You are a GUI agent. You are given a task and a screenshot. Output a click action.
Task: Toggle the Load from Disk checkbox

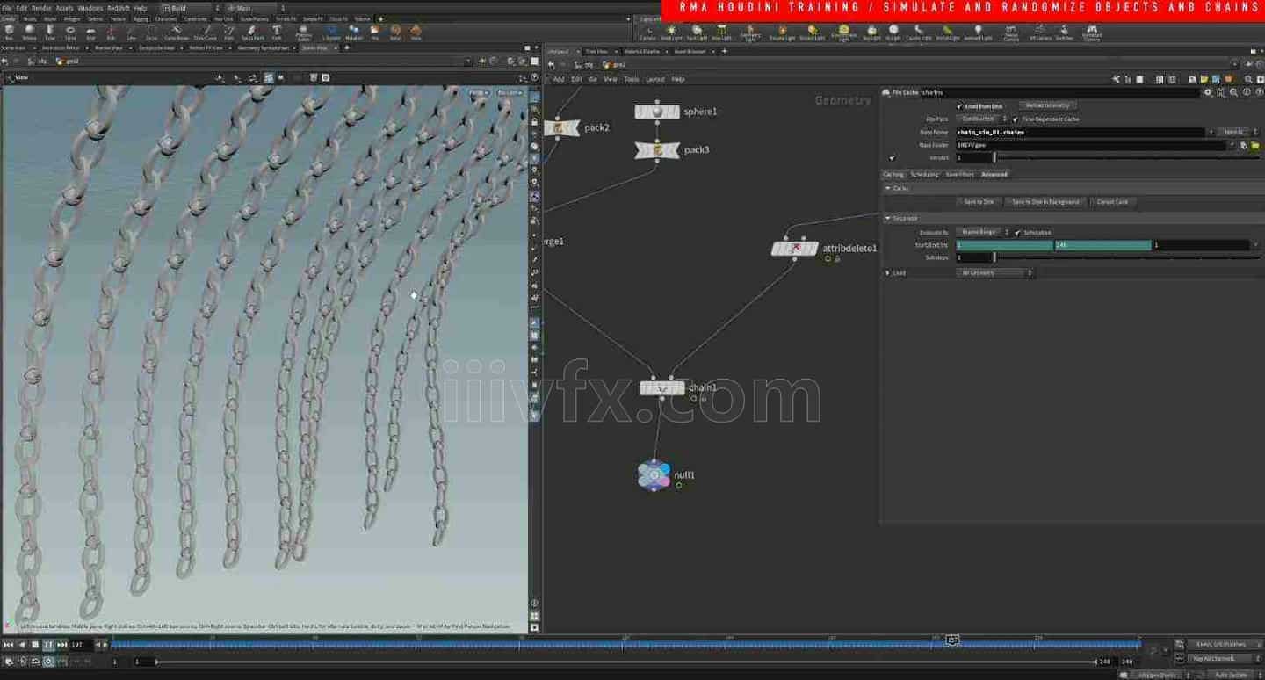pos(959,105)
